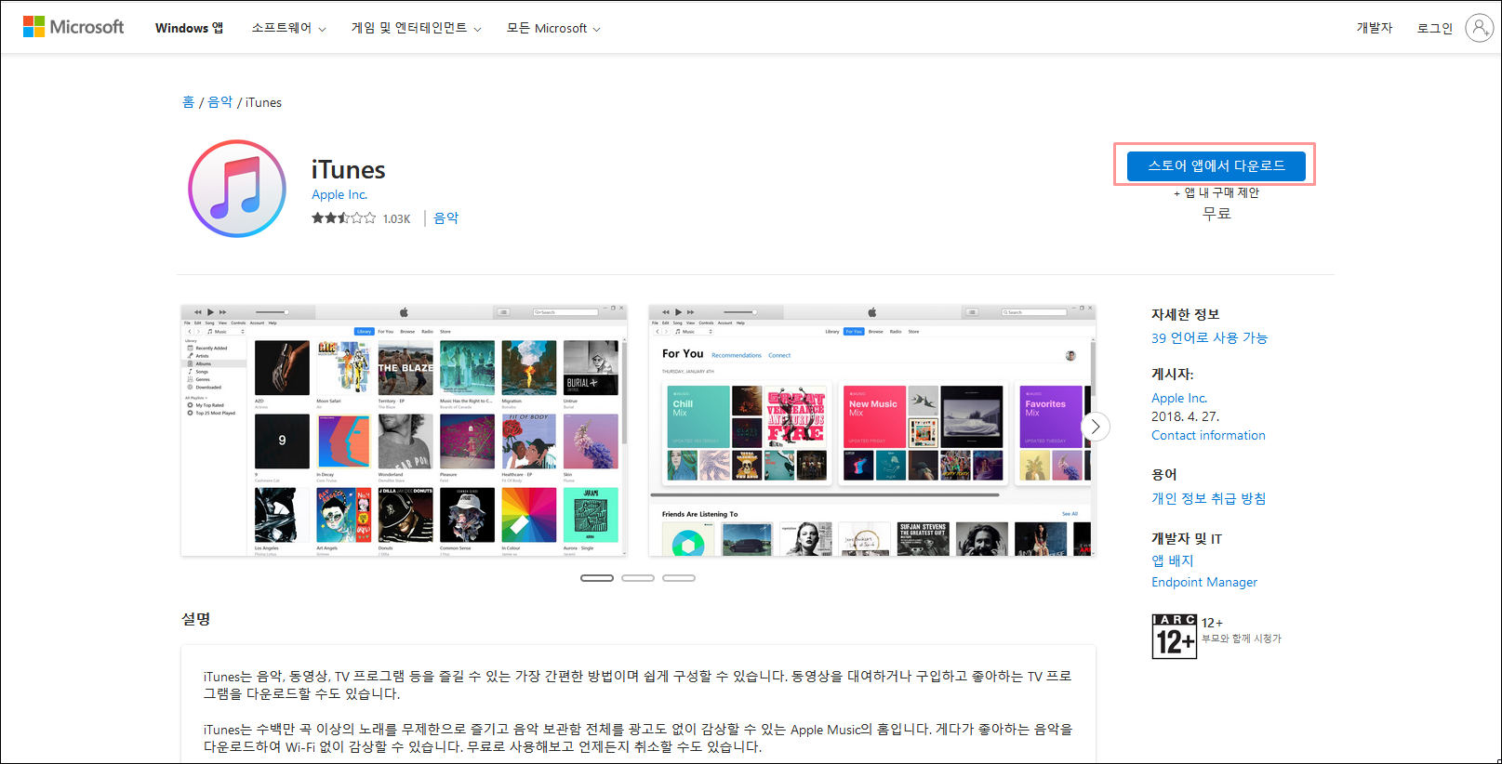Go to 홈 in breadcrumb
The image size is (1502, 764).
(189, 102)
